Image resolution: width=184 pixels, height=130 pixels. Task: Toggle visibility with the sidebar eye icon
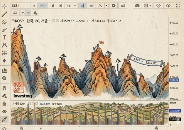4,112
